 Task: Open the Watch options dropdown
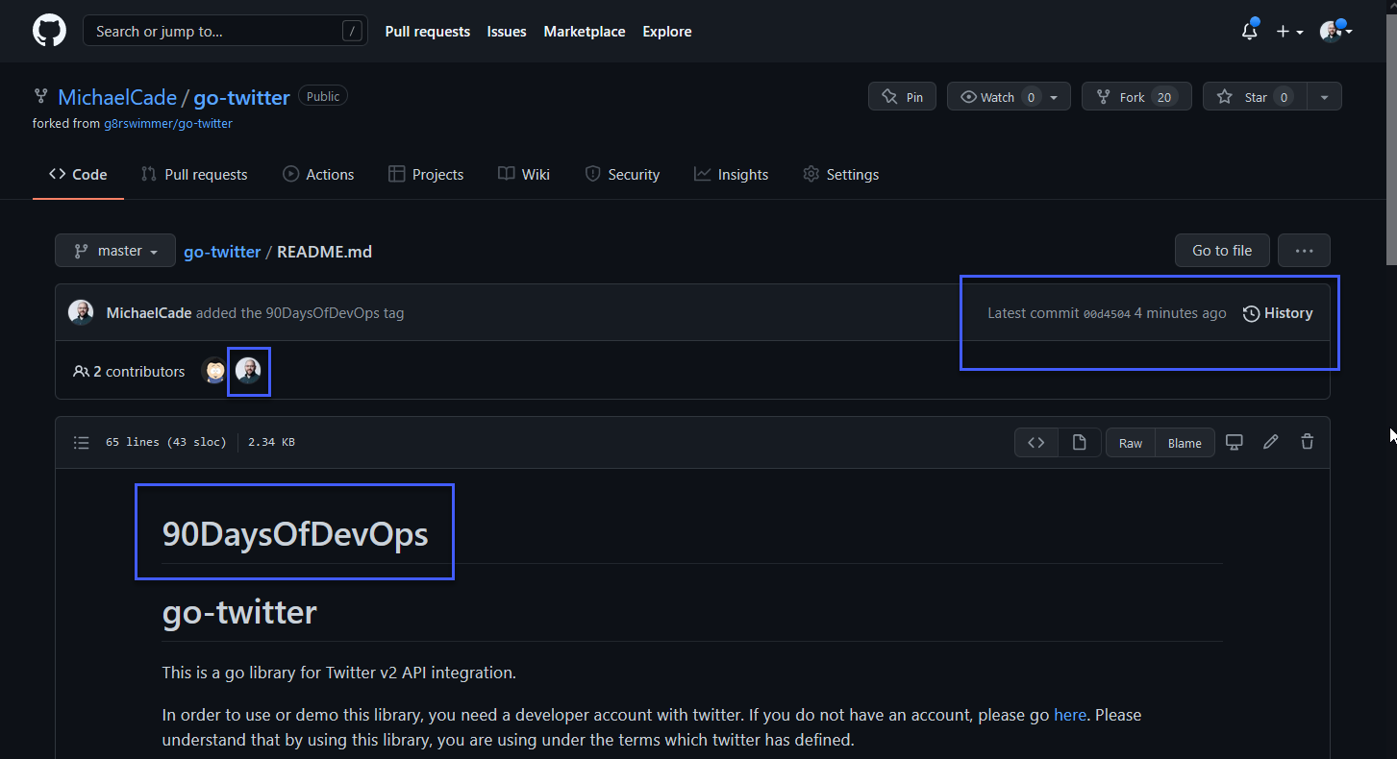1054,96
